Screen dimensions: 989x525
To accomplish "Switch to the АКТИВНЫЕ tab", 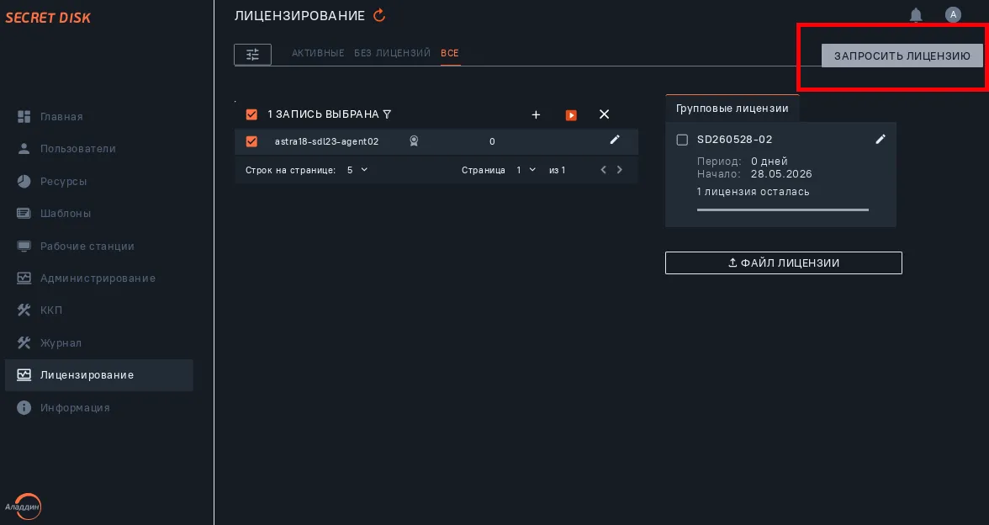I will (x=318, y=53).
